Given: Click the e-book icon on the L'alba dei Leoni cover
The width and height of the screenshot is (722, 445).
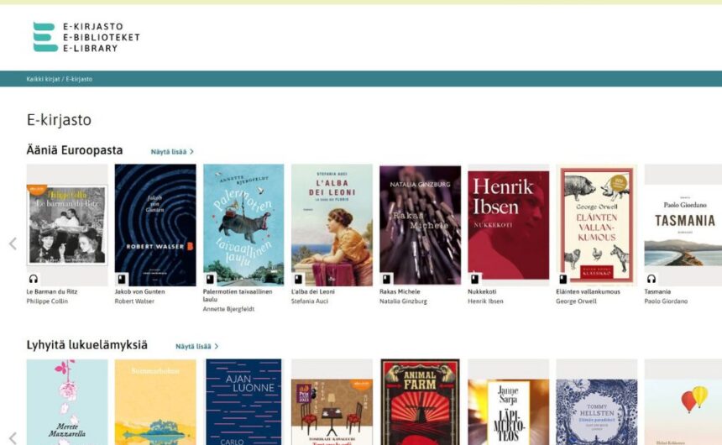Looking at the screenshot, I should click(x=298, y=279).
